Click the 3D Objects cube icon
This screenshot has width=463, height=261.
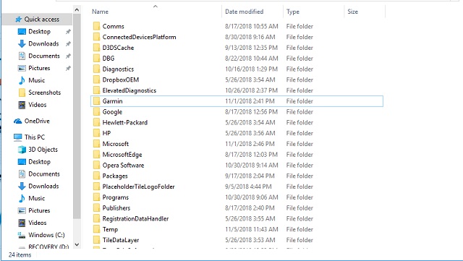tap(22, 150)
